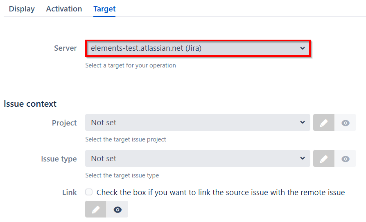Image resolution: width=366 pixels, height=222 pixels.
Task: Toggle the eye icon beside Issue type dropdown
Action: coord(346,159)
